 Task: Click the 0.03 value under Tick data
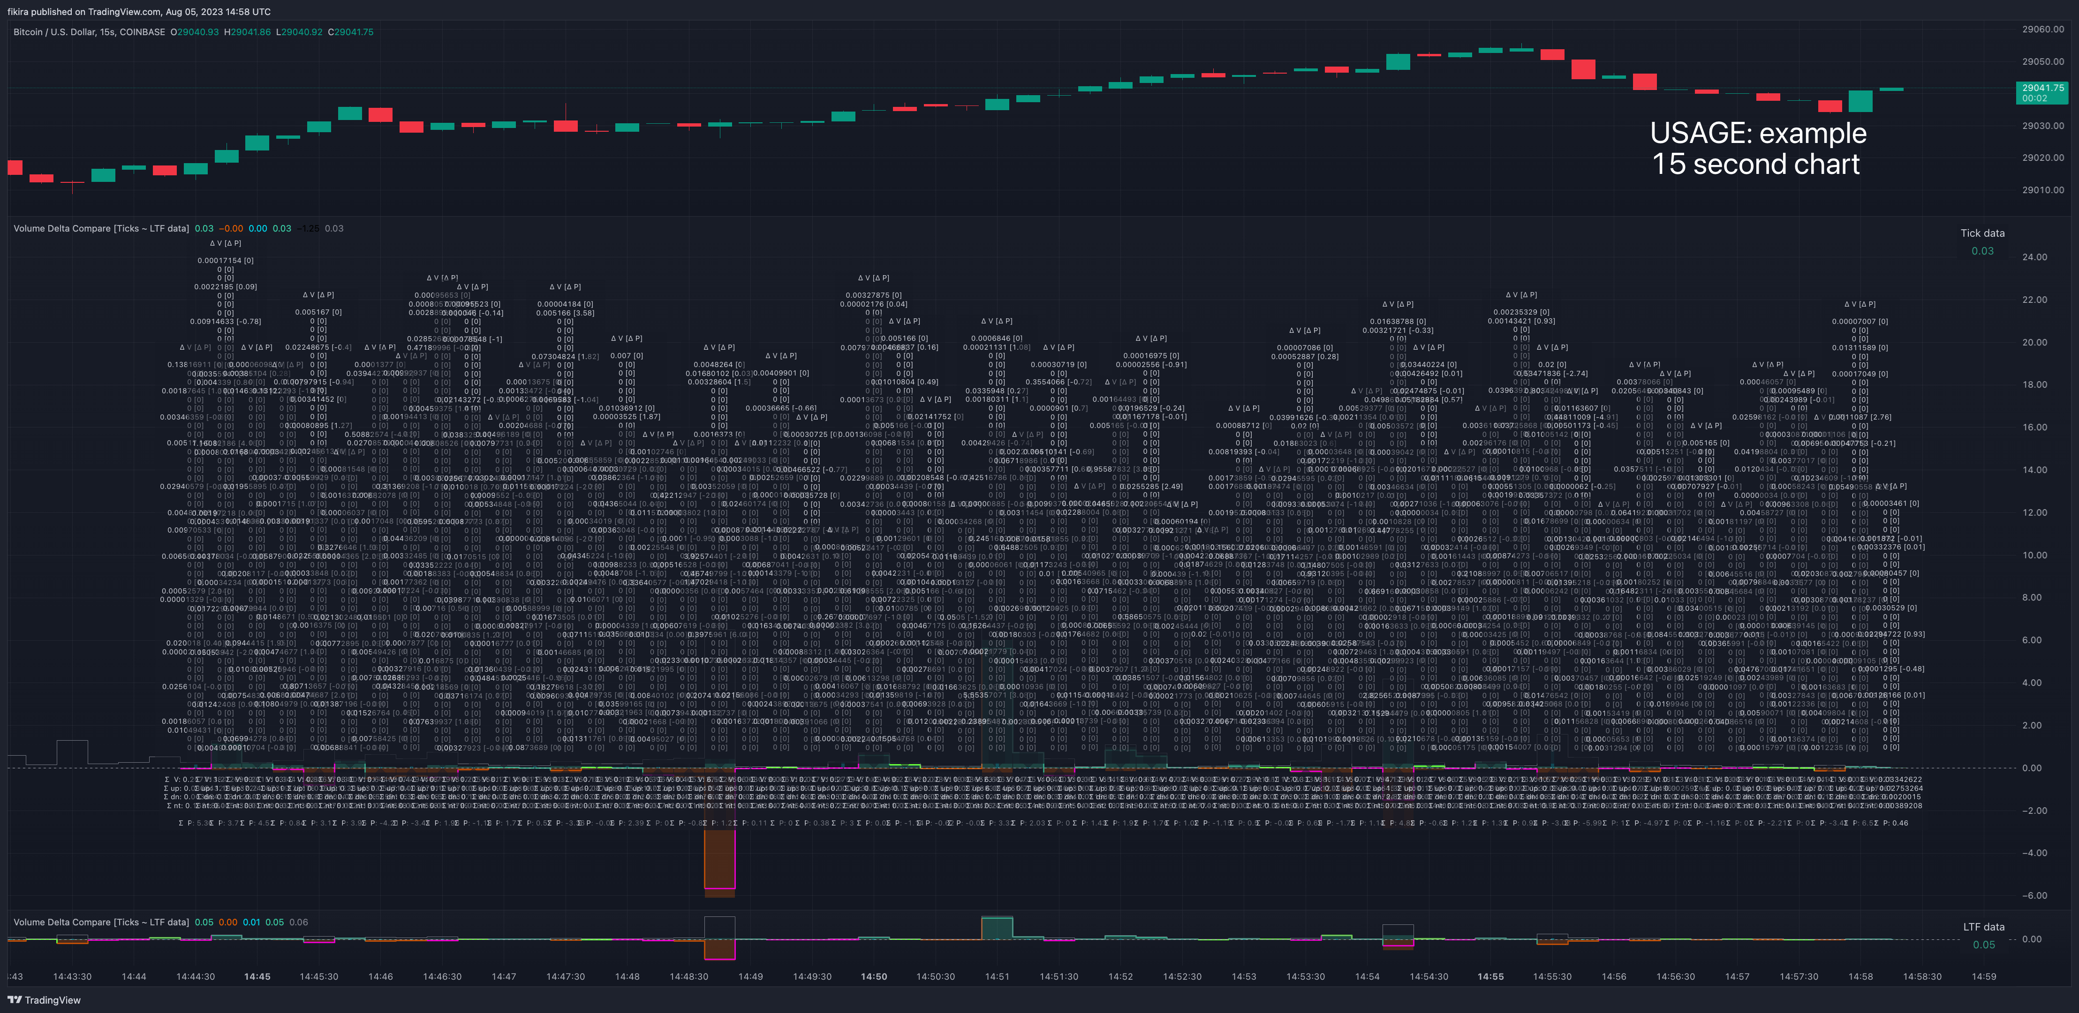[x=1982, y=251]
